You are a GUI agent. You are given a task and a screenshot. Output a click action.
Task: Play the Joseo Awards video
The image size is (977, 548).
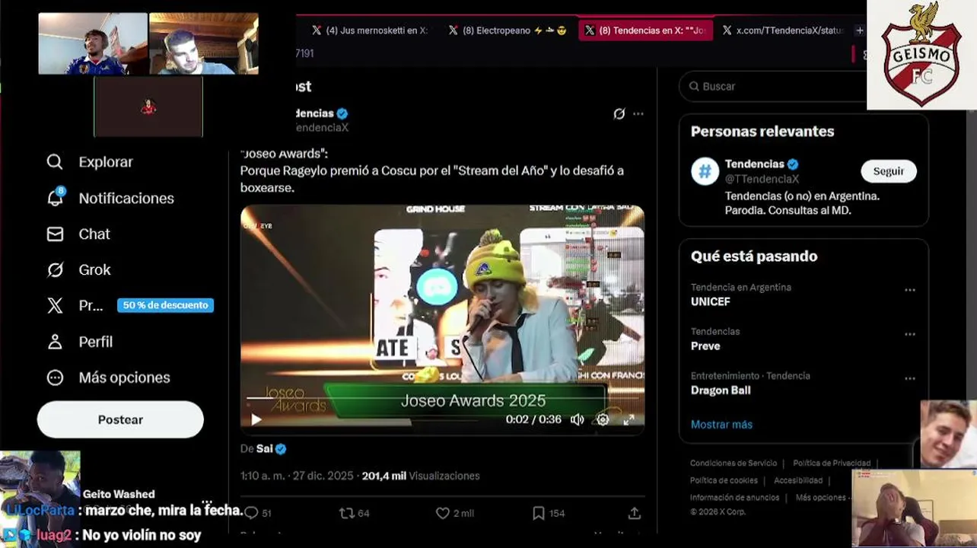click(x=256, y=419)
